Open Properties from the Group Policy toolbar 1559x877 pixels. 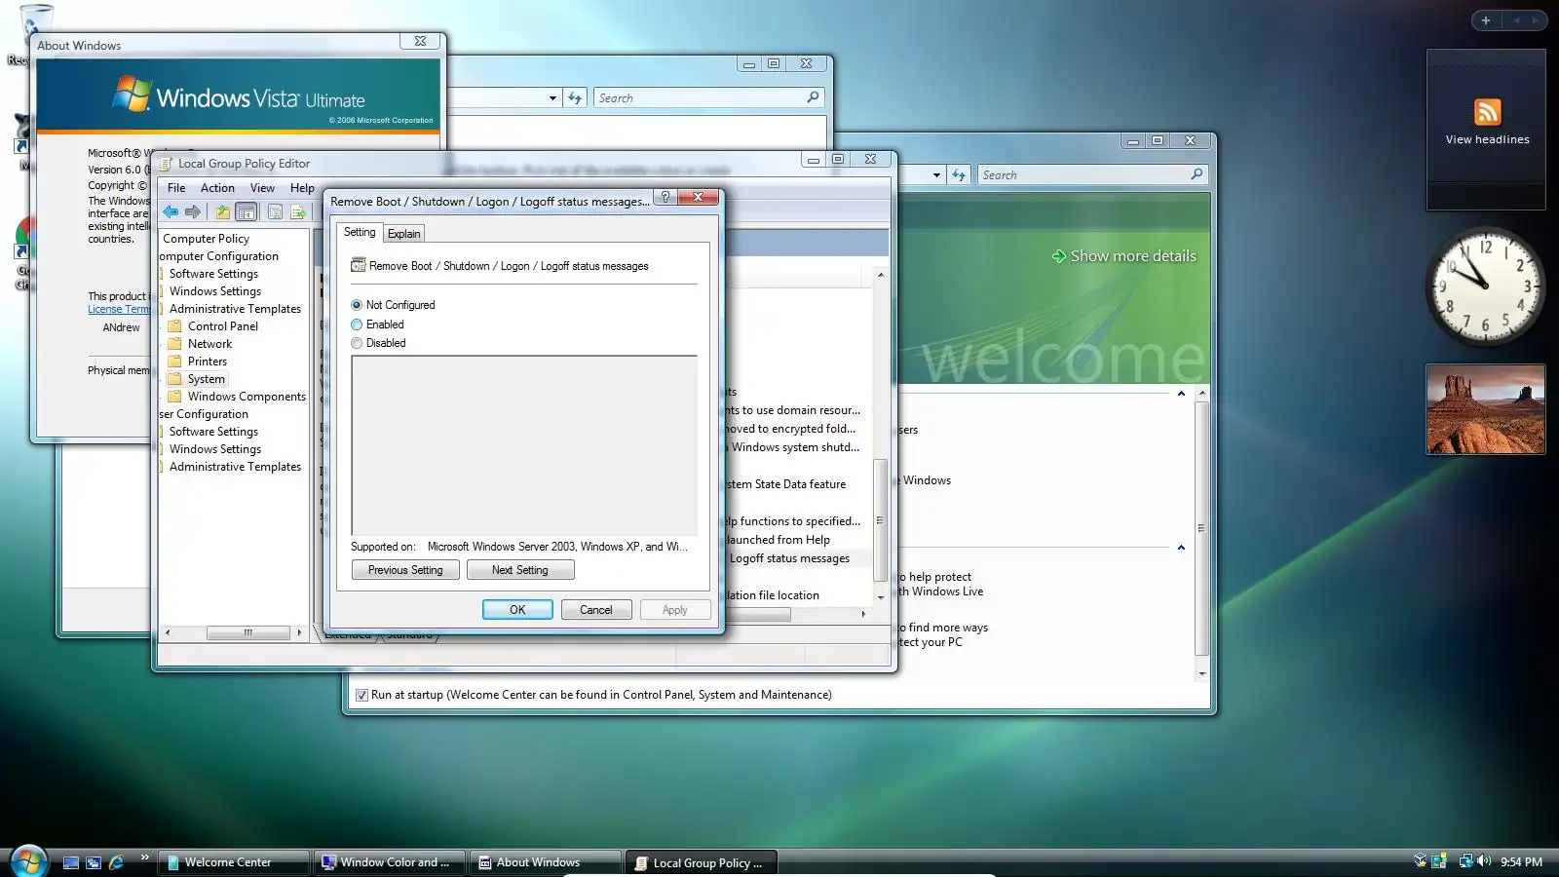[x=275, y=211]
